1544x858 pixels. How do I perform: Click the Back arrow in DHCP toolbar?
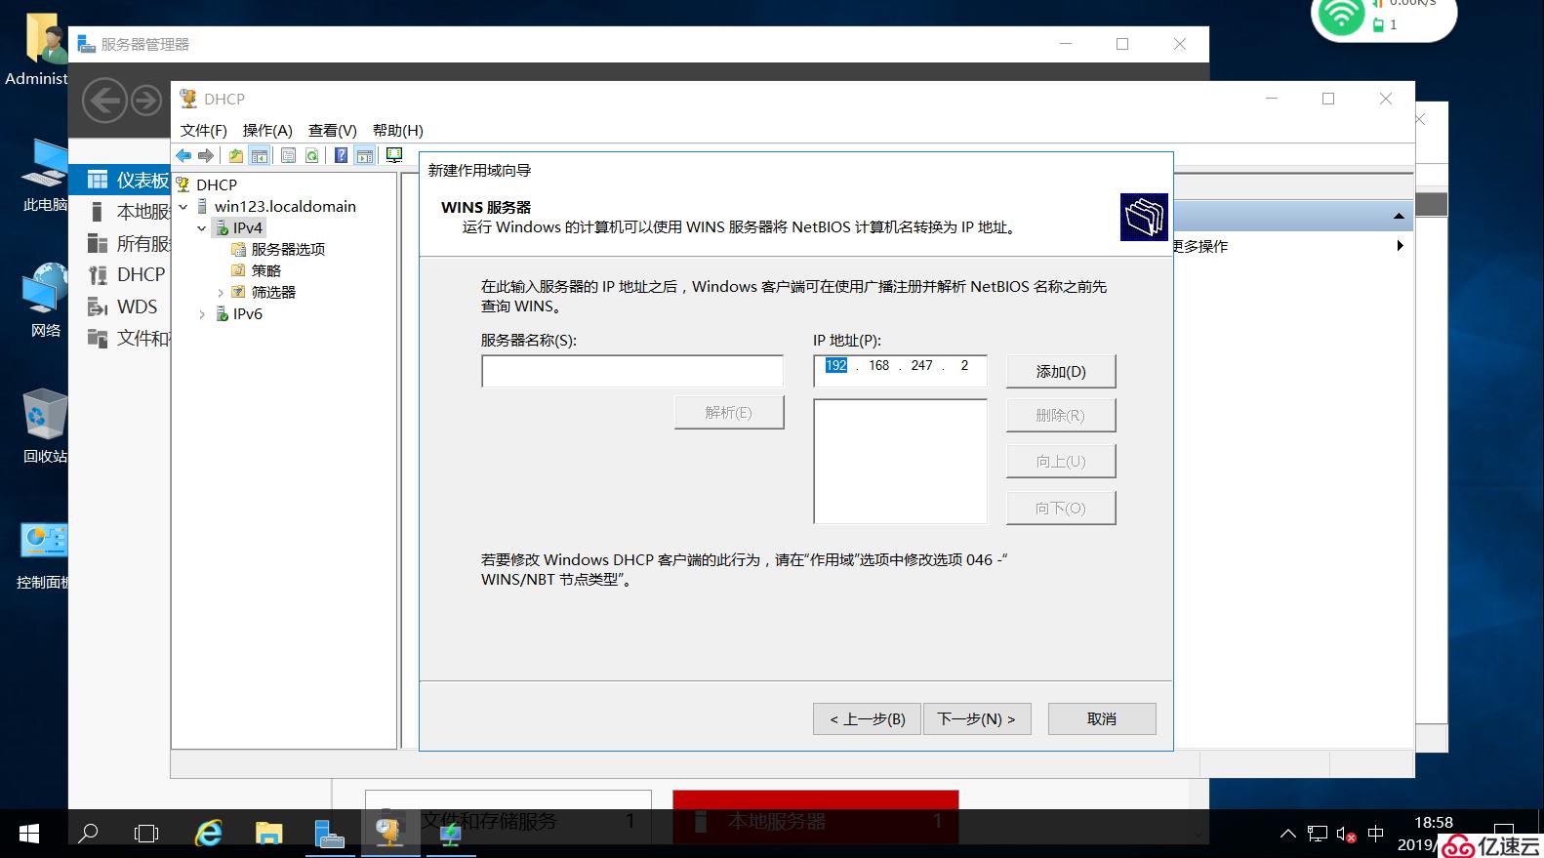point(183,155)
